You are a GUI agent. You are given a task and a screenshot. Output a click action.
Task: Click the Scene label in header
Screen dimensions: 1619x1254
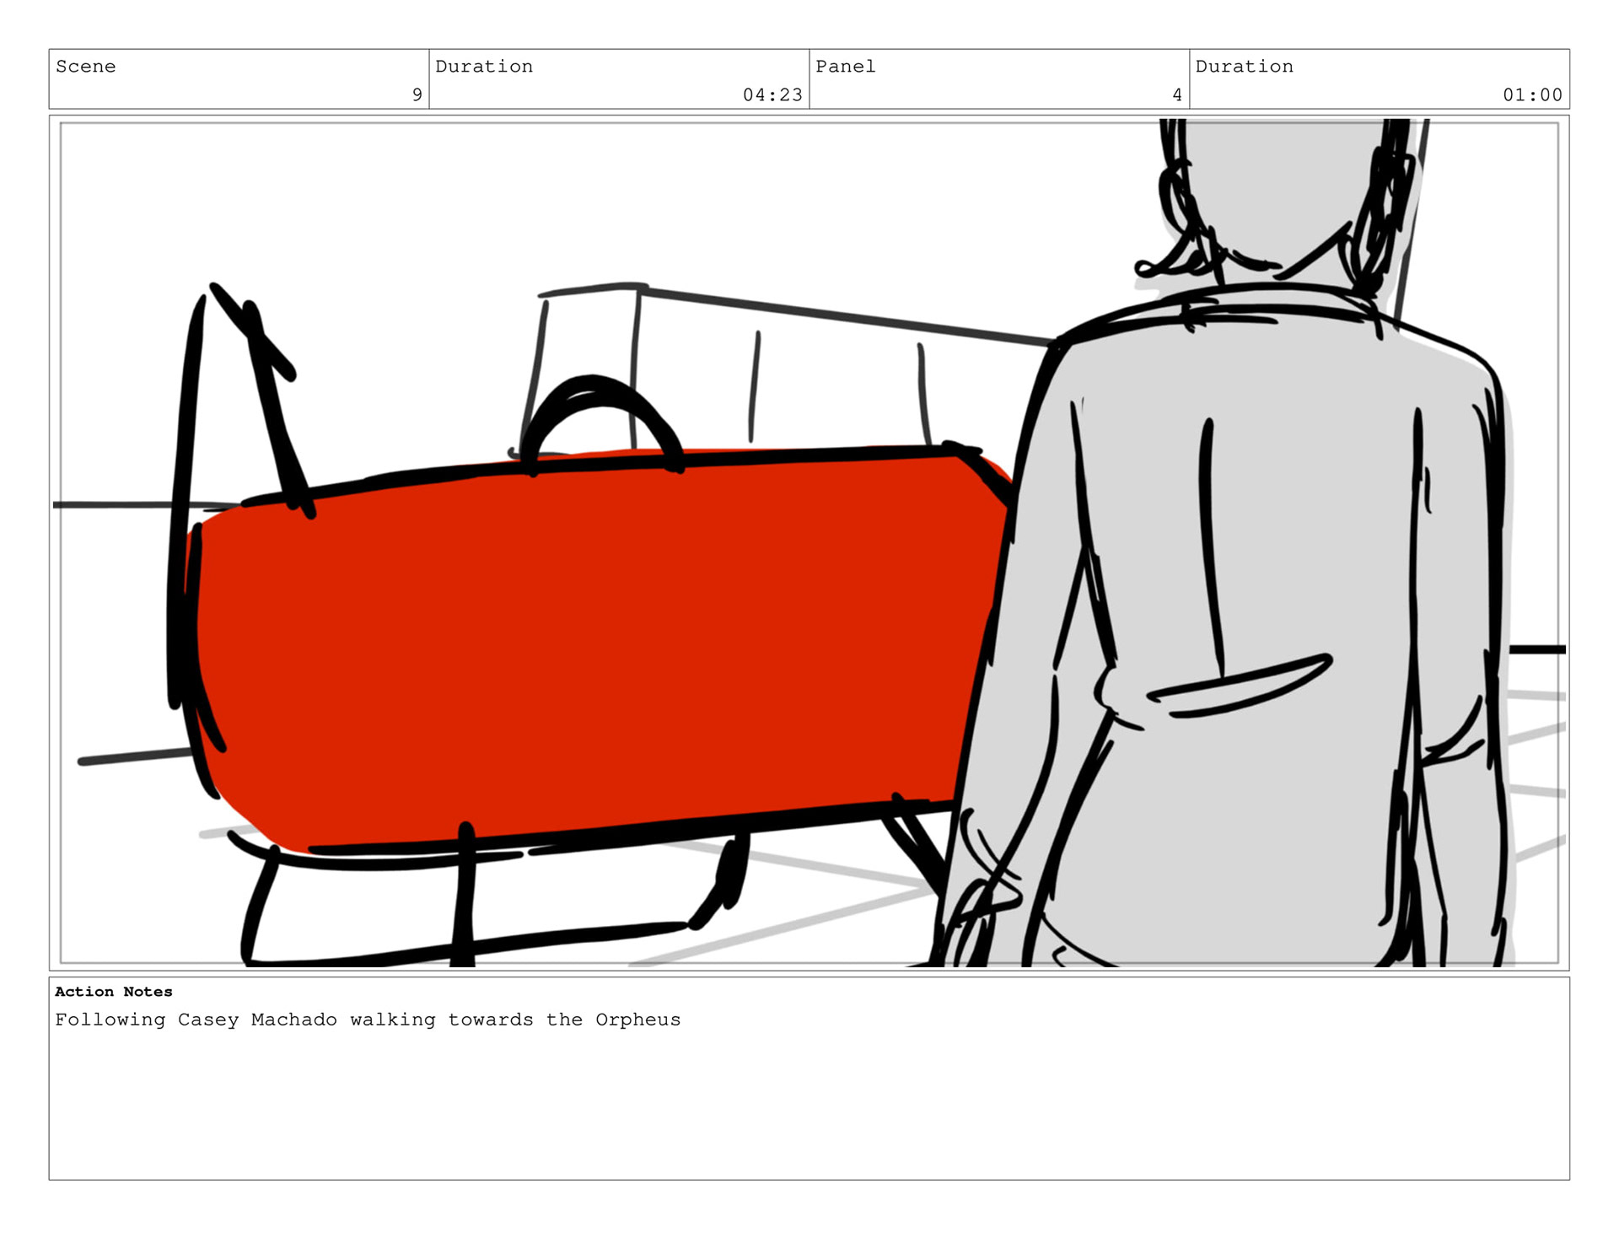tap(85, 67)
